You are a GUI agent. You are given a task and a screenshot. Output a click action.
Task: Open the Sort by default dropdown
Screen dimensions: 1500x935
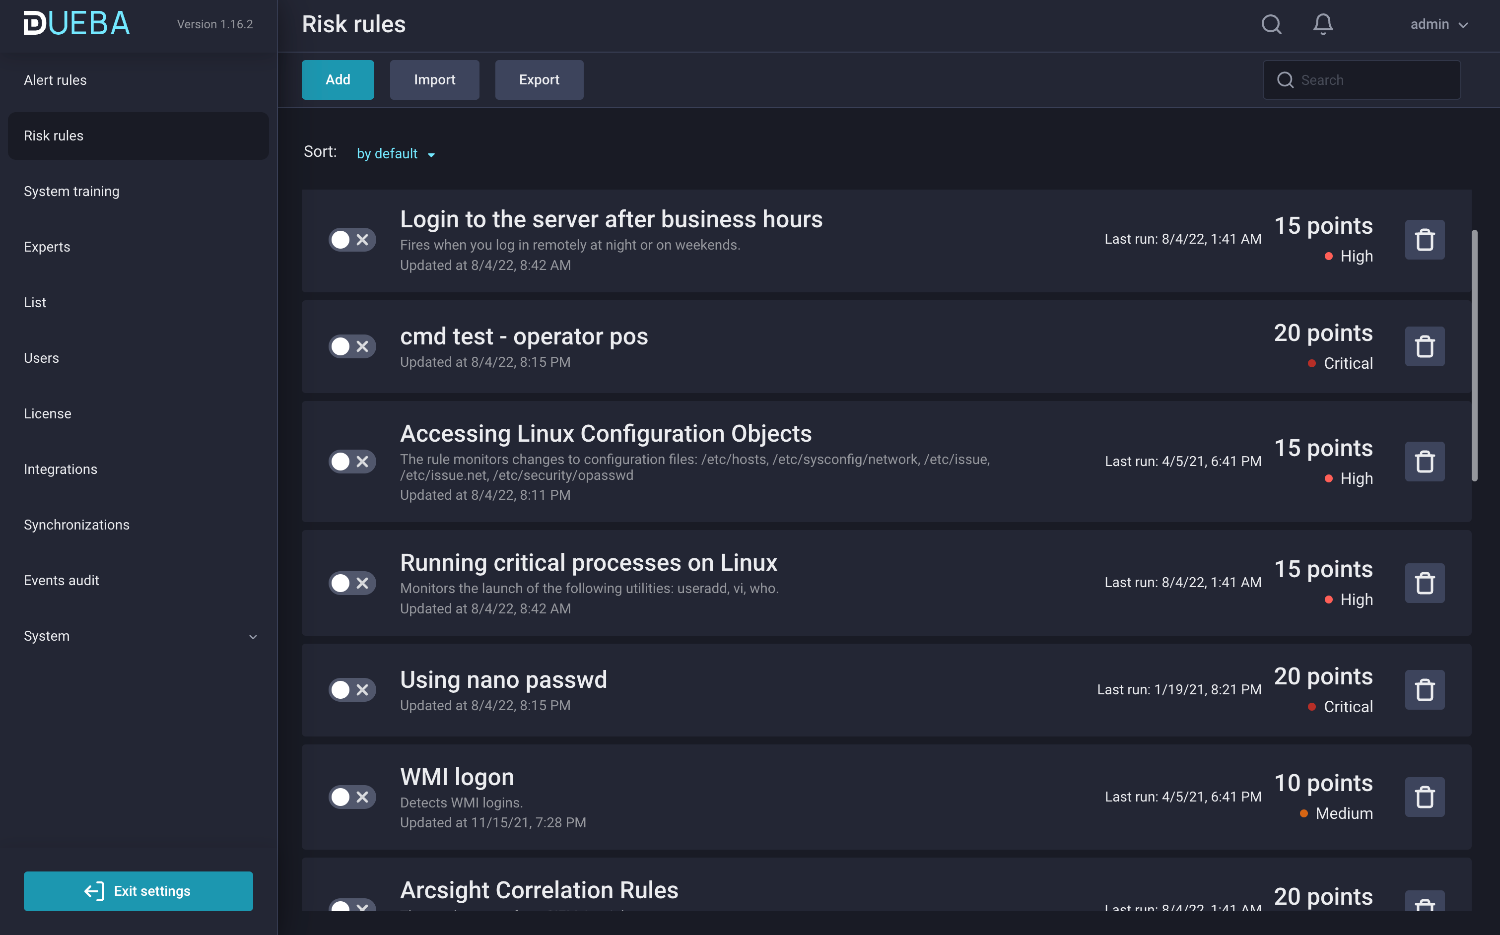coord(396,153)
